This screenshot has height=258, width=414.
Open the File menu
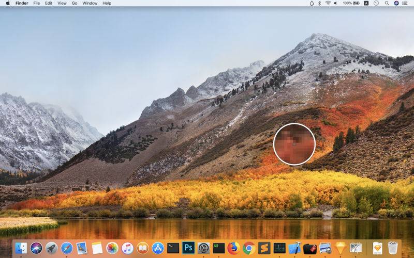36,3
